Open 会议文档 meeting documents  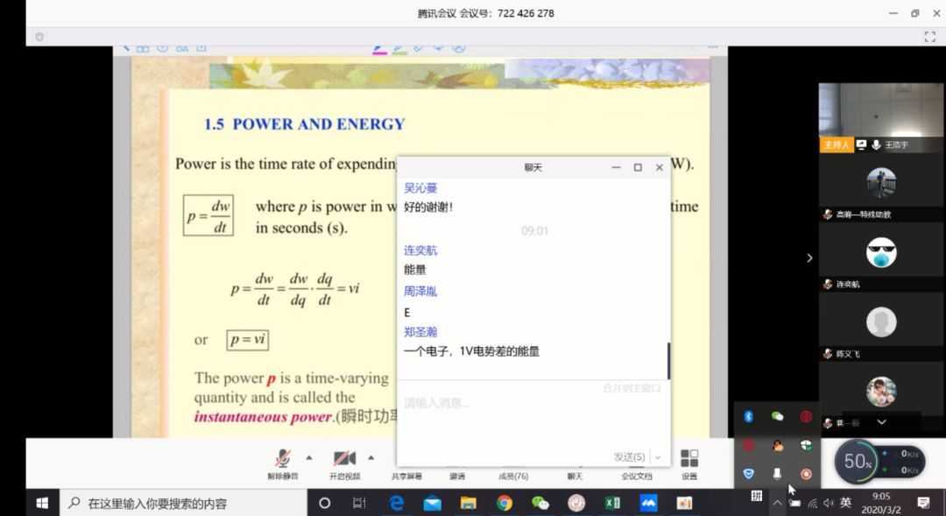pyautogui.click(x=637, y=477)
